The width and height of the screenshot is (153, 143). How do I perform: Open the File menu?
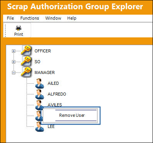[x=10, y=18]
